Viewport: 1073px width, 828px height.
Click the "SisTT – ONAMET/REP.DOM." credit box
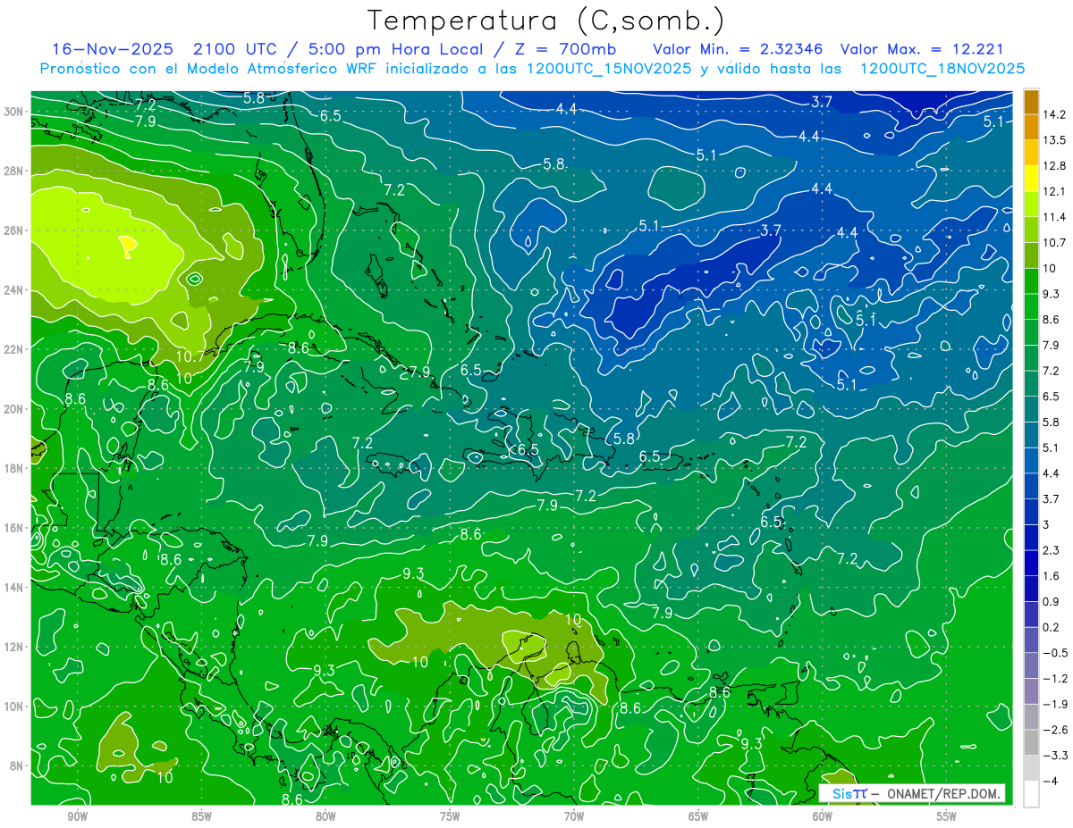912,793
